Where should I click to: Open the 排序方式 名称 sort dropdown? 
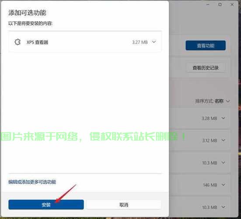pos(213,101)
